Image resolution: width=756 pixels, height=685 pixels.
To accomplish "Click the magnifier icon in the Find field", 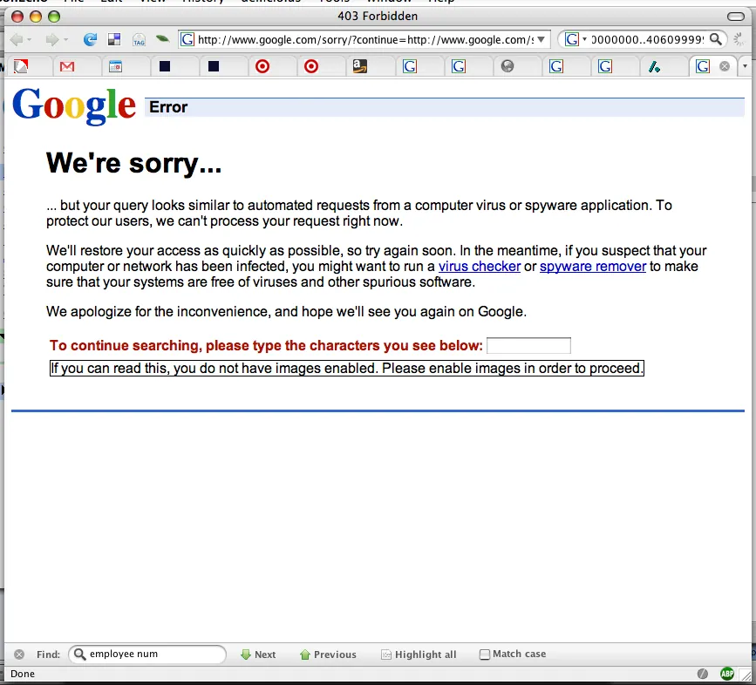I will click(x=79, y=654).
